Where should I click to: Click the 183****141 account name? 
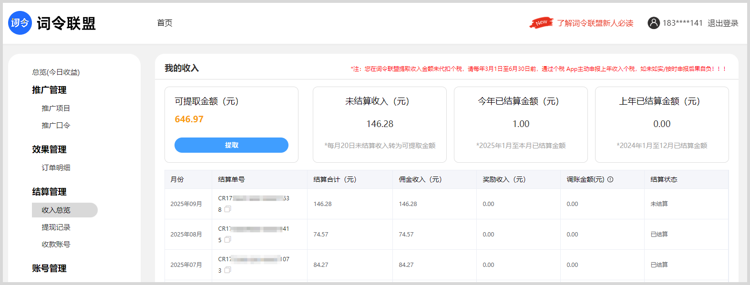[682, 23]
